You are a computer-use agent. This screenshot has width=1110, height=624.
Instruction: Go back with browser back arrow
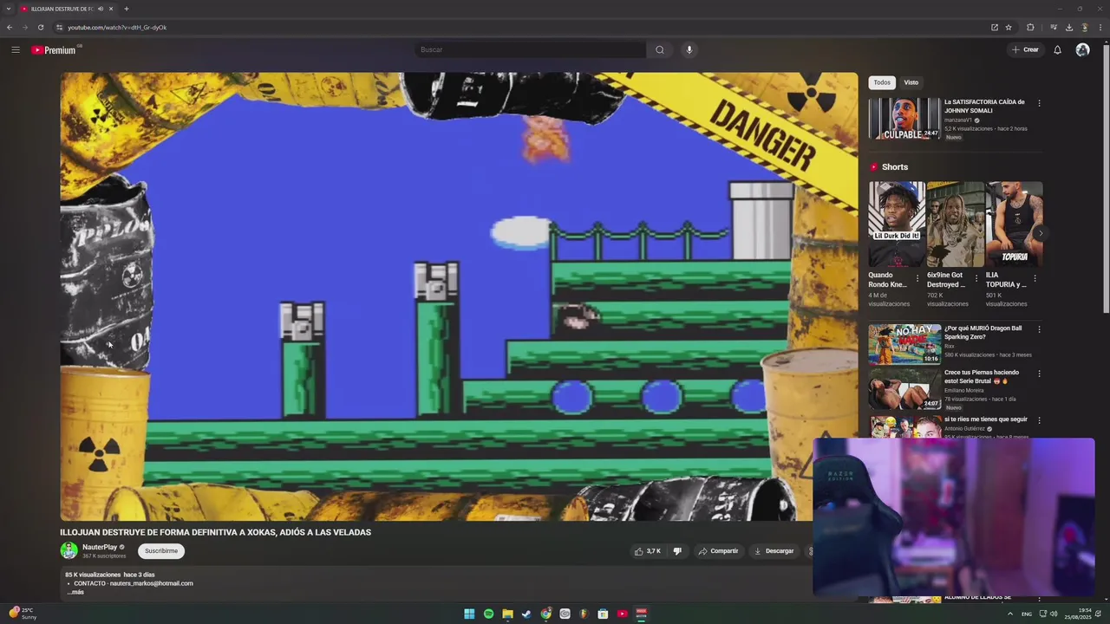(x=10, y=27)
